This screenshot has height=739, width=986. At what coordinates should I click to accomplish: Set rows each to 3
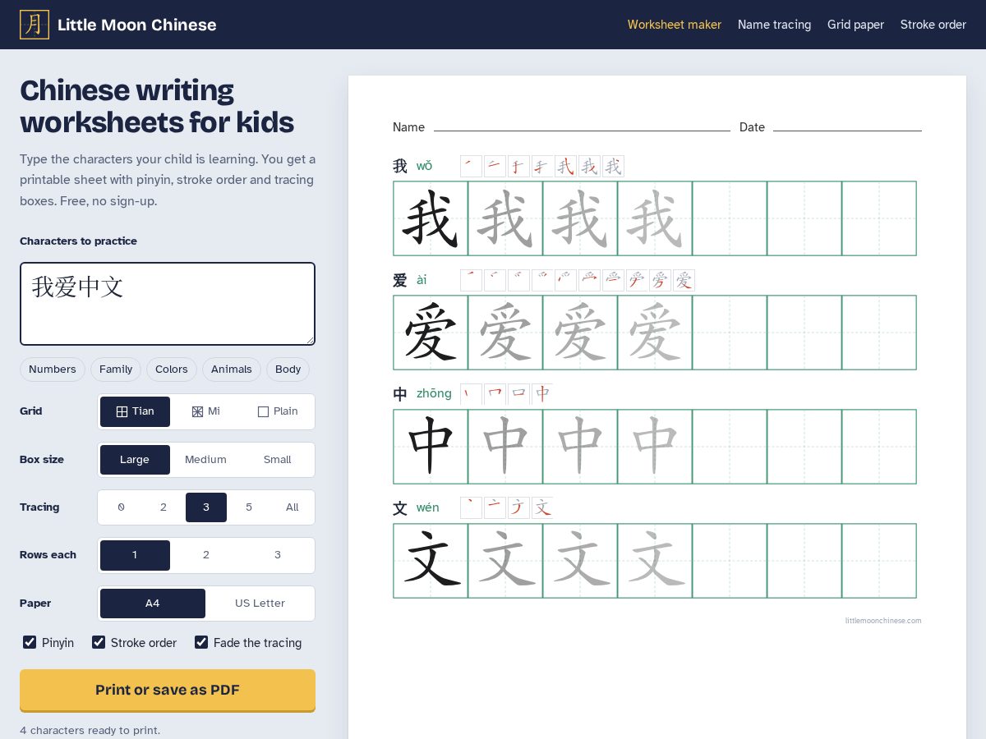pos(278,555)
